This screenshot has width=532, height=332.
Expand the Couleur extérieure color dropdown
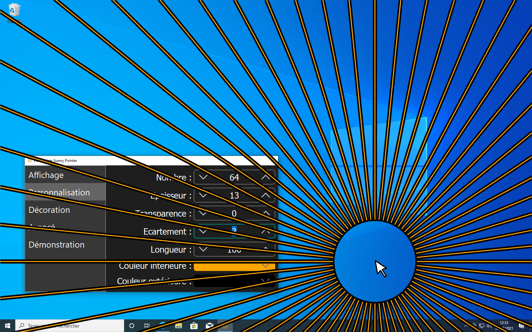[265, 280]
